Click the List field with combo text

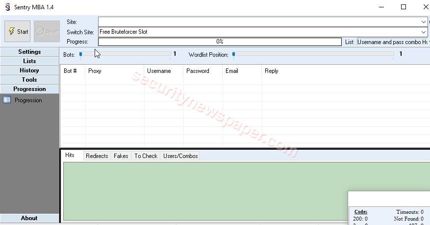click(393, 42)
